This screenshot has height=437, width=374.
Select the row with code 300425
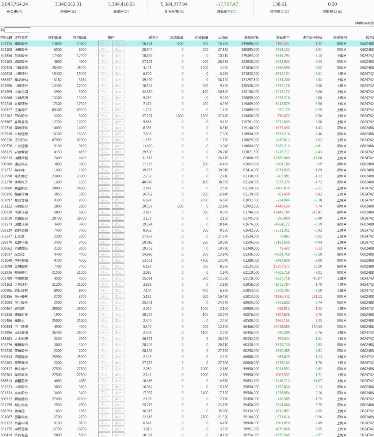(x=187, y=68)
